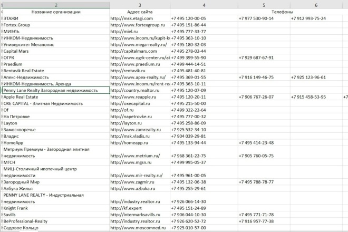Select column 2 header
This screenshot has height=232, width=348.
click(56, 5)
